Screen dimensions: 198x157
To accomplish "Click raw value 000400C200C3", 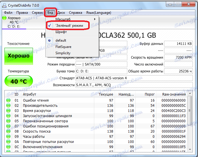I will click(174, 111).
